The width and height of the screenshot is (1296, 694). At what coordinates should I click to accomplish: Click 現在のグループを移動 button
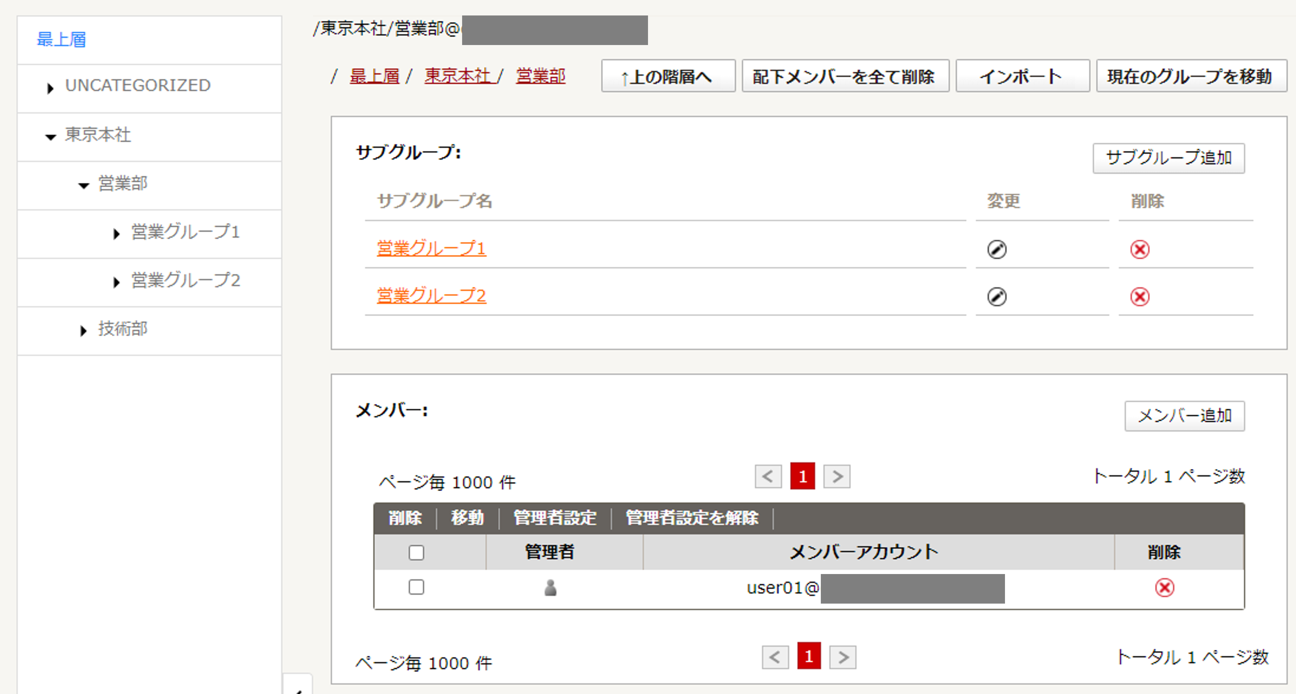[x=1191, y=76]
